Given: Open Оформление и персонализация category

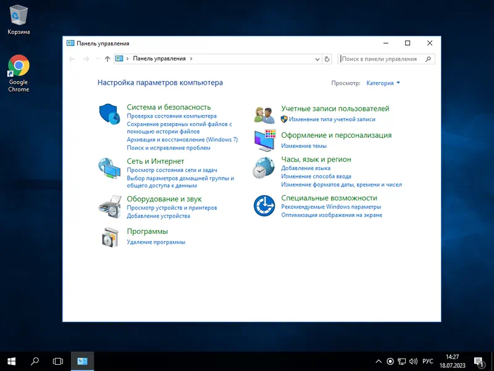Looking at the screenshot, I should 336,135.
